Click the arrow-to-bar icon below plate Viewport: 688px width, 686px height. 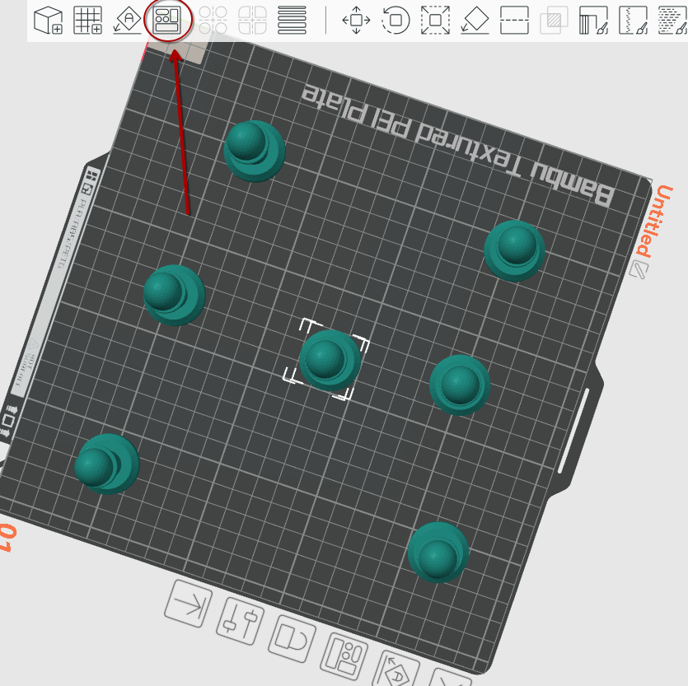188,604
